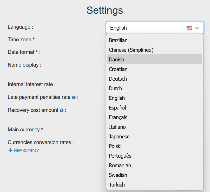Screen dimensions: 210x192
Task: Select Chinese (Simplified) language option
Action: [x=131, y=50]
